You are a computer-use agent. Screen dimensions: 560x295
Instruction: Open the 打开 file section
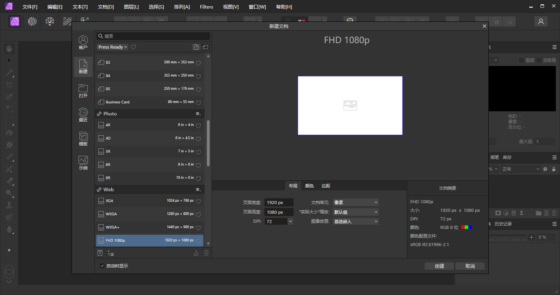coord(83,91)
